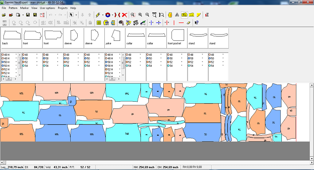The height and width of the screenshot is (170, 314).
Task: Expand the lightning nesting dropdown arrow
Action: click(103, 15)
